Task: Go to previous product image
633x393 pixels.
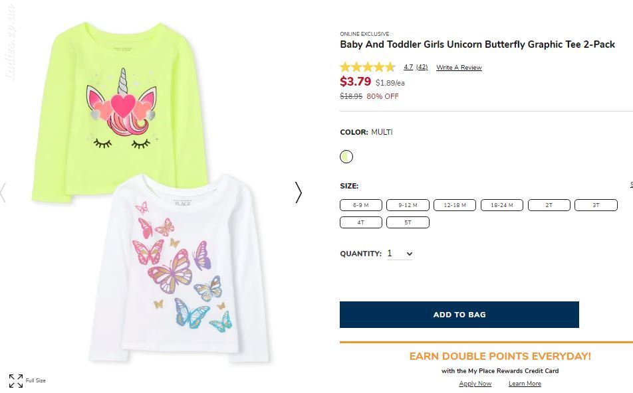Action: 3,193
